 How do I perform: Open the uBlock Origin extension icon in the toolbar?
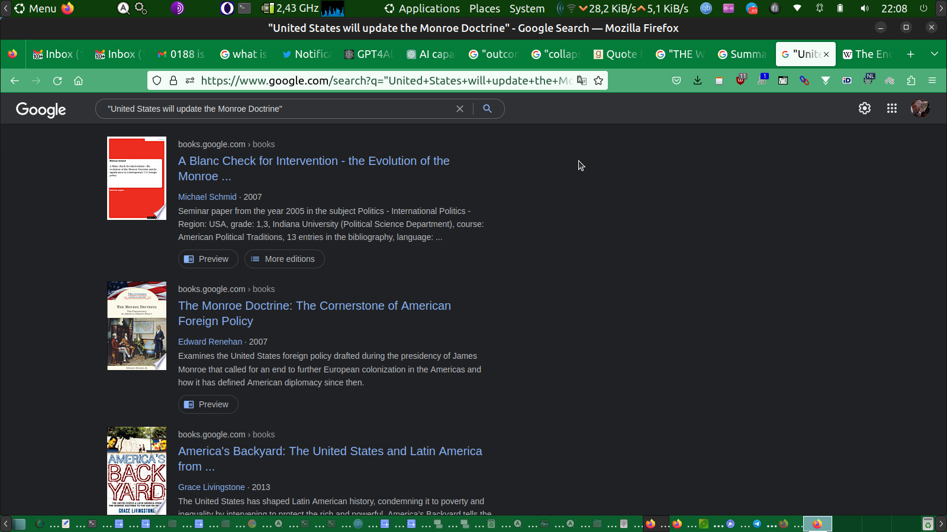click(x=740, y=80)
